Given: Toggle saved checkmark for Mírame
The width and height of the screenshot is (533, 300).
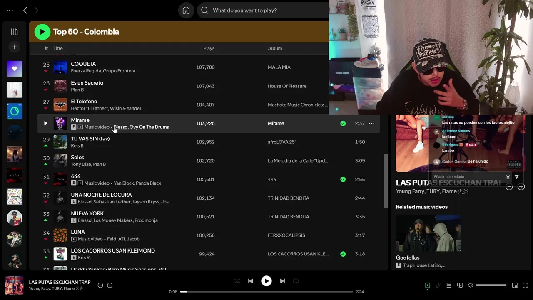Looking at the screenshot, I should coord(343,123).
